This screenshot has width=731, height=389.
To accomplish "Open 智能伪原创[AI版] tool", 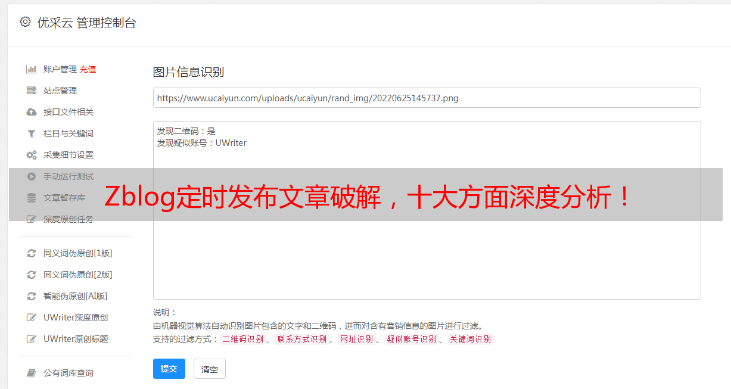I will point(76,296).
